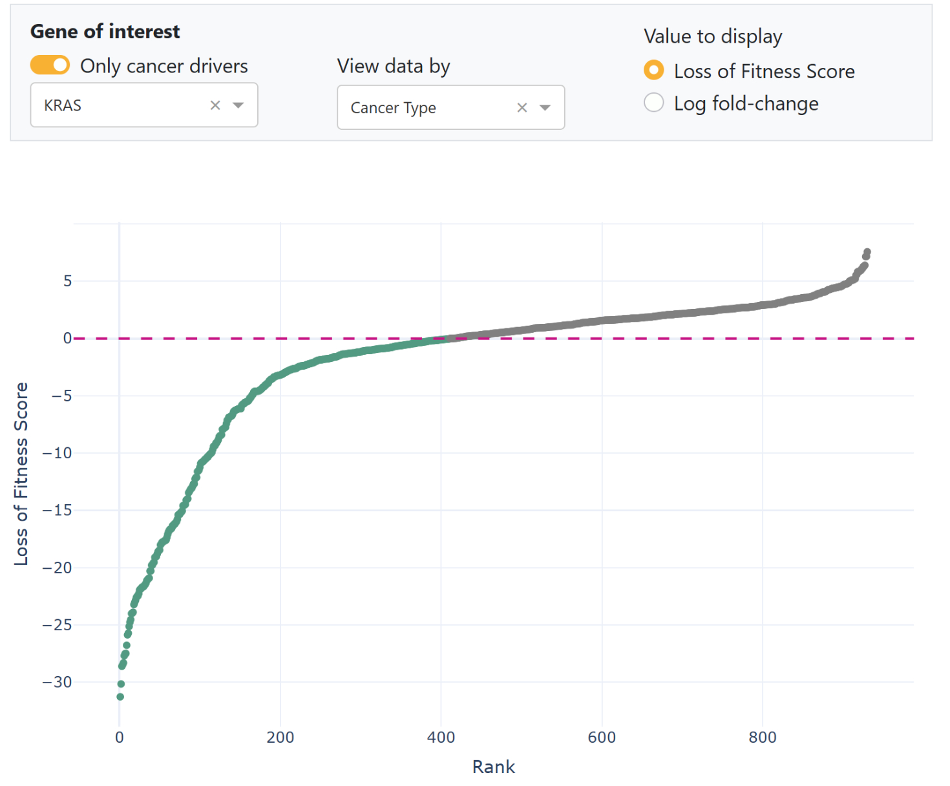Screen dimensions: 950x786
Task: Click the Log fold-change label text
Action: pyautogui.click(x=746, y=103)
